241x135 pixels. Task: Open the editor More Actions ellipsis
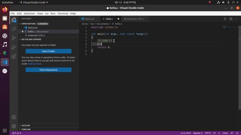coord(236,19)
